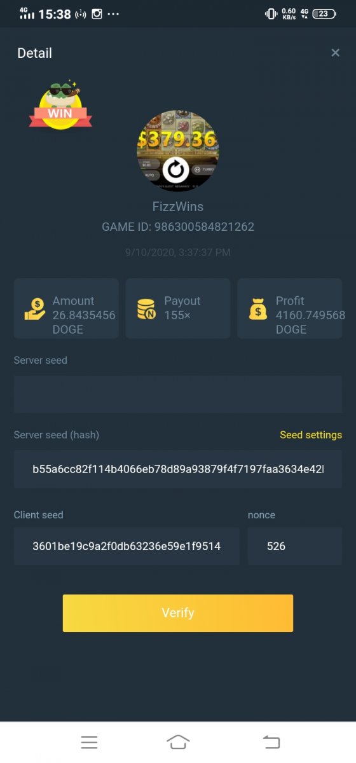This screenshot has width=356, height=763.
Task: Focus the empty Server seed field
Action: 178,394
